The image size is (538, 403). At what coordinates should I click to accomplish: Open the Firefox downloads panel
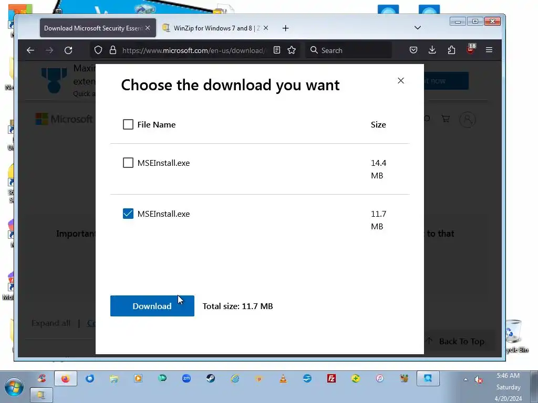click(432, 50)
